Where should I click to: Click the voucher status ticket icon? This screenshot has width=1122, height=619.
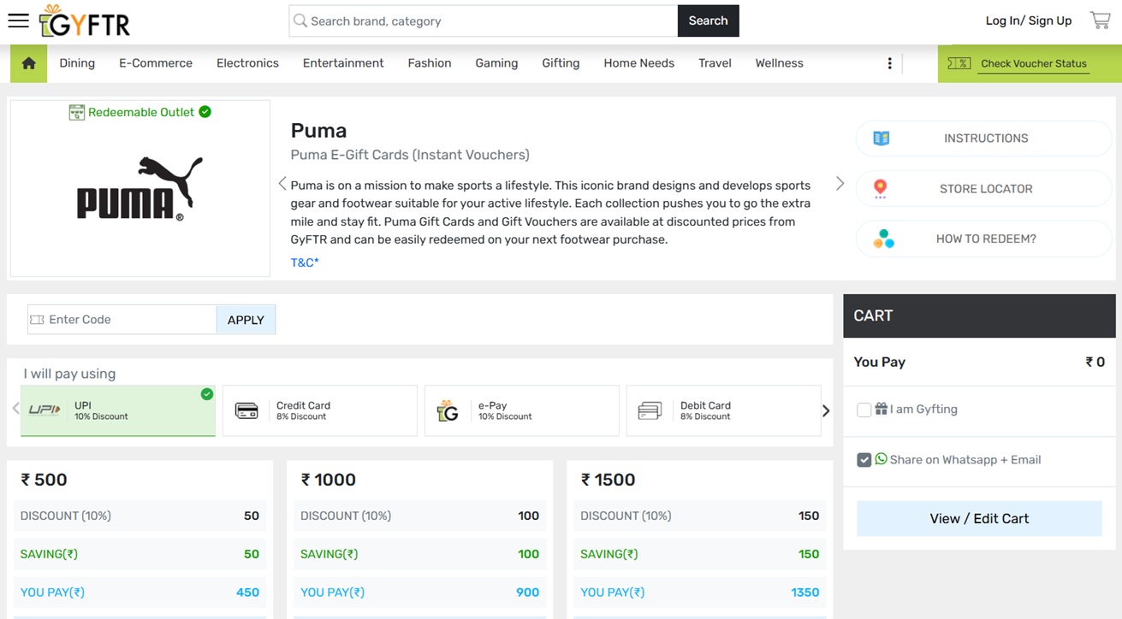coord(959,63)
